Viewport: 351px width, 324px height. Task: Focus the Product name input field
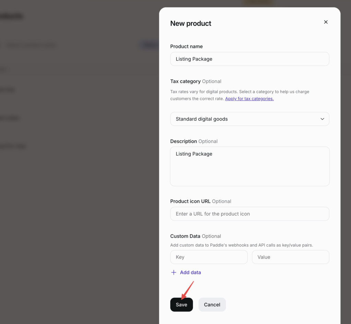pyautogui.click(x=250, y=59)
